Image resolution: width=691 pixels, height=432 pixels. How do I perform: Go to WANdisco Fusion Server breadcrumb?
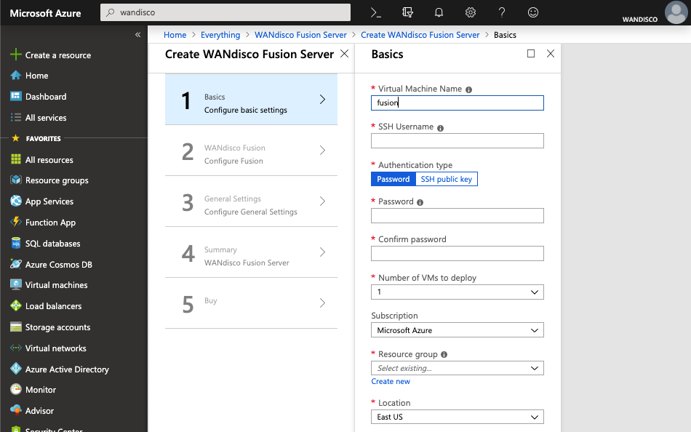pos(300,35)
